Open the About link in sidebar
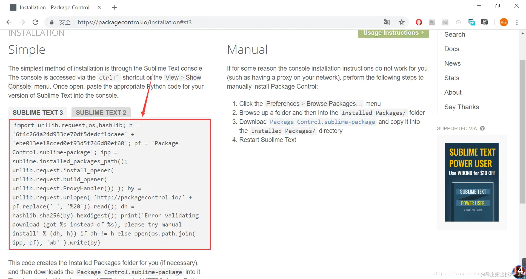Viewport: 526px width, 279px height. (x=453, y=92)
